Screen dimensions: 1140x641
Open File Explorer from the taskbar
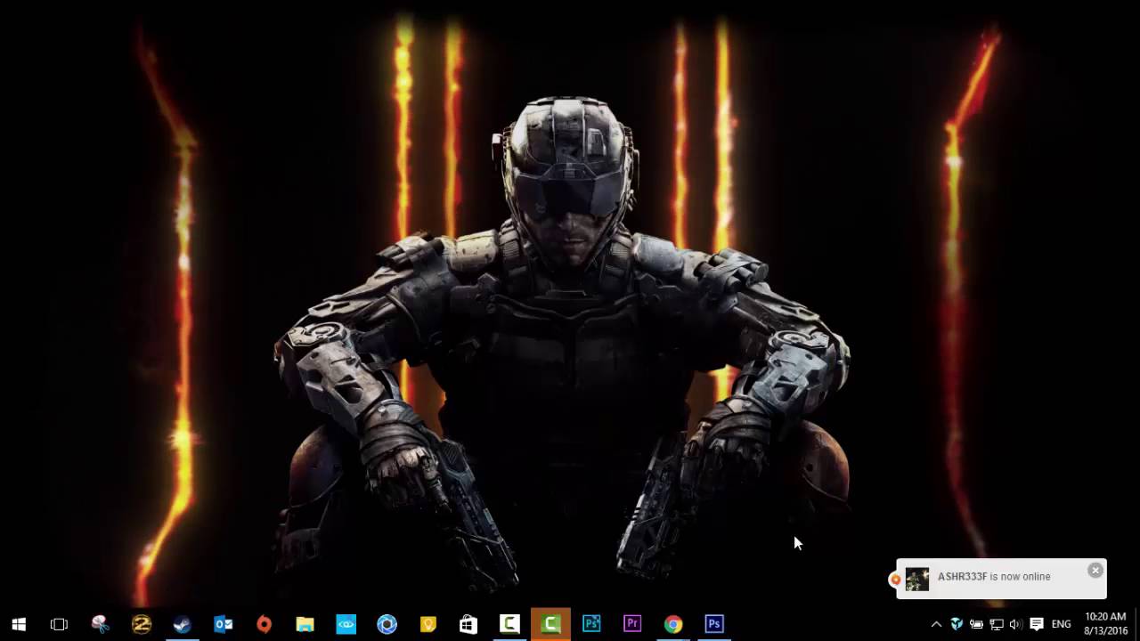305,624
